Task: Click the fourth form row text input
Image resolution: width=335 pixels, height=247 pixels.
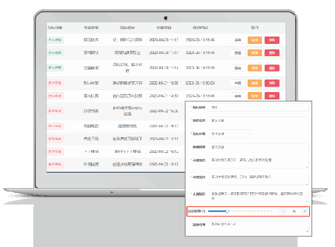Action: 259,147
